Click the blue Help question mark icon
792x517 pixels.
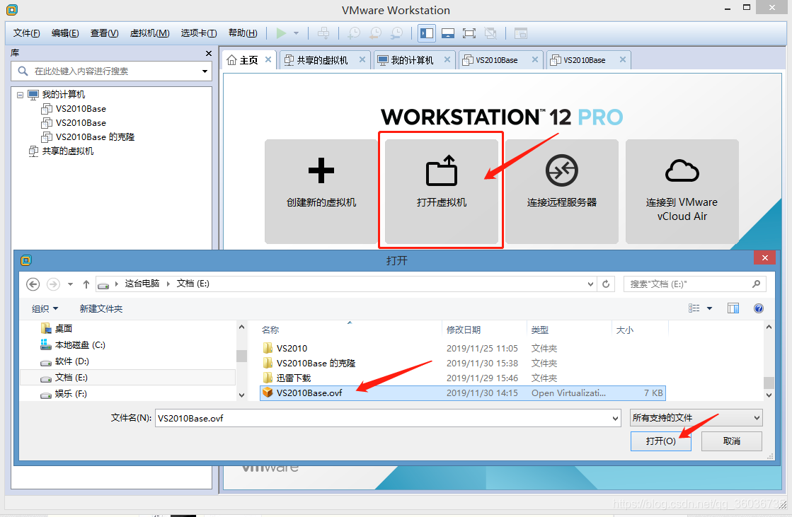[758, 308]
